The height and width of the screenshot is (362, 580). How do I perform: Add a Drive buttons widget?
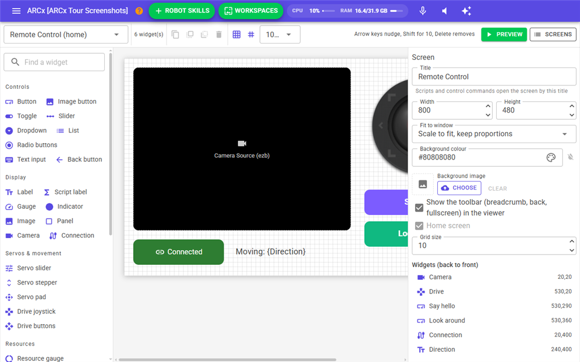31,326
